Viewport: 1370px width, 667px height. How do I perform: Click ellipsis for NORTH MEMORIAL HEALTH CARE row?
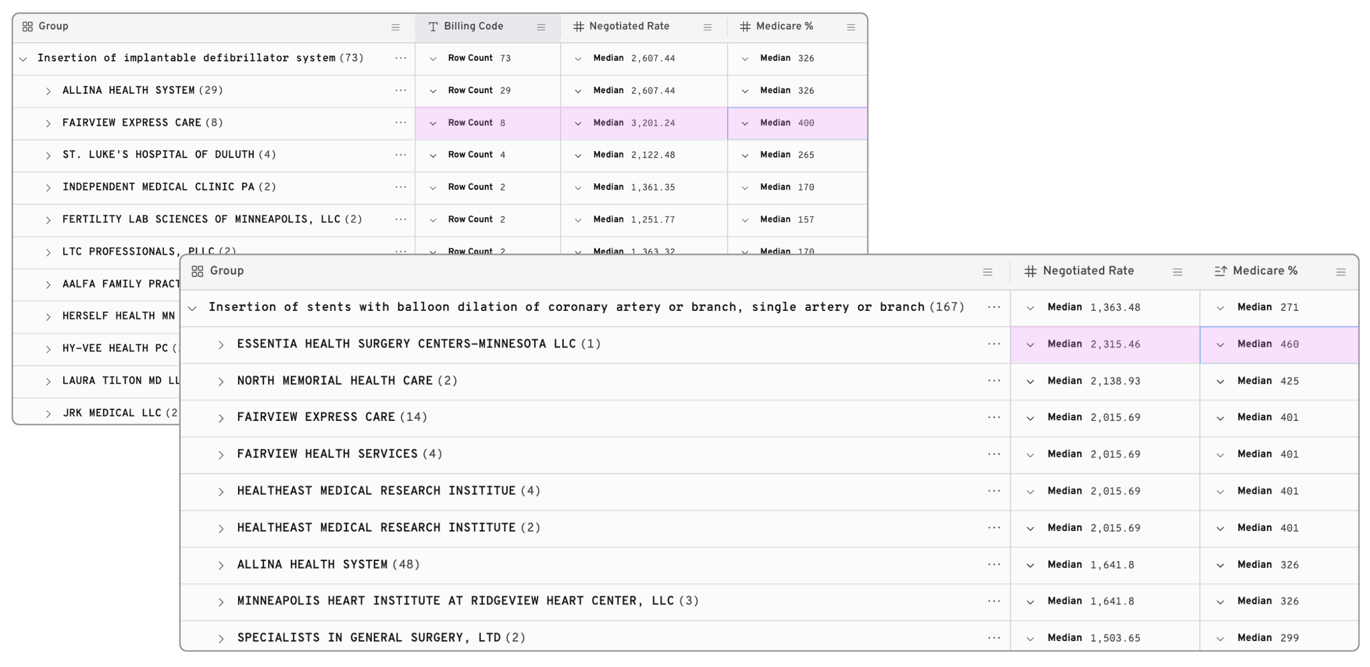point(994,380)
